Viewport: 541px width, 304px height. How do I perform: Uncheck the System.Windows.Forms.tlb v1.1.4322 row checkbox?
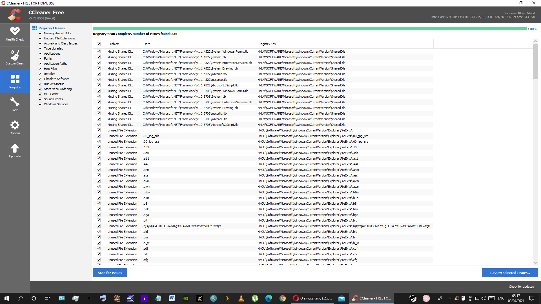pos(99,52)
